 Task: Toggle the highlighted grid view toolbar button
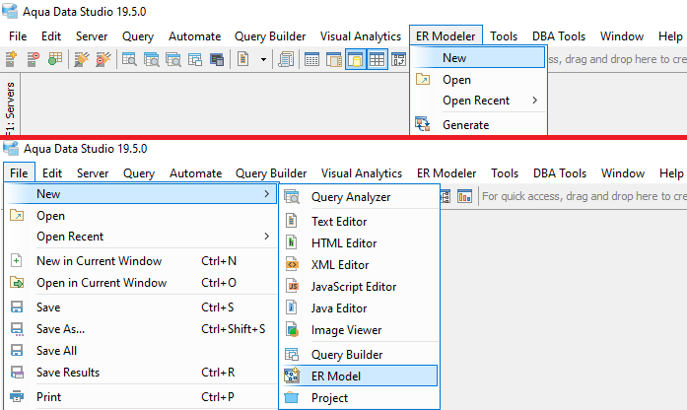tap(378, 60)
